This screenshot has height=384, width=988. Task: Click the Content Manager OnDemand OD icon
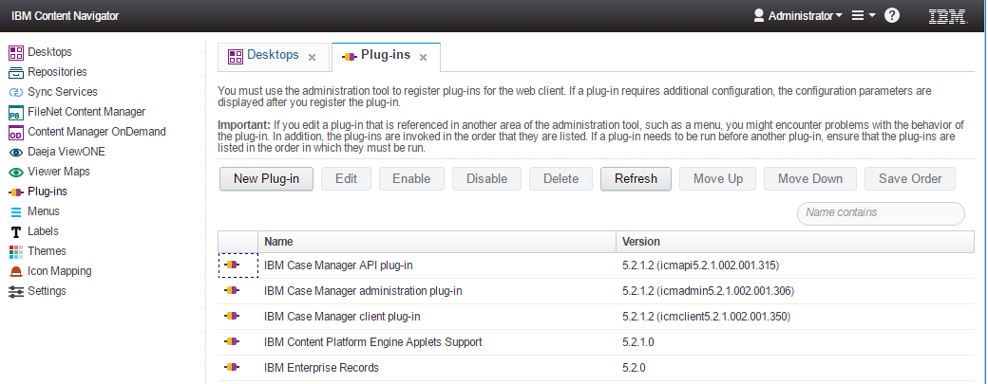[x=16, y=133]
